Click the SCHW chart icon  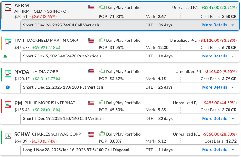point(9,134)
